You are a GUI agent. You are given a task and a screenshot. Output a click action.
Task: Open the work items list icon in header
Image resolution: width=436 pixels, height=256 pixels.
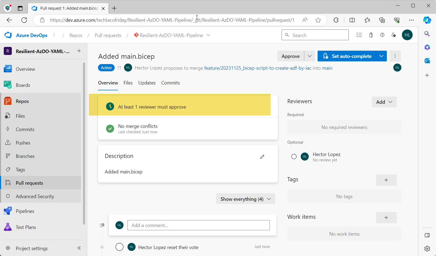tap(359, 35)
